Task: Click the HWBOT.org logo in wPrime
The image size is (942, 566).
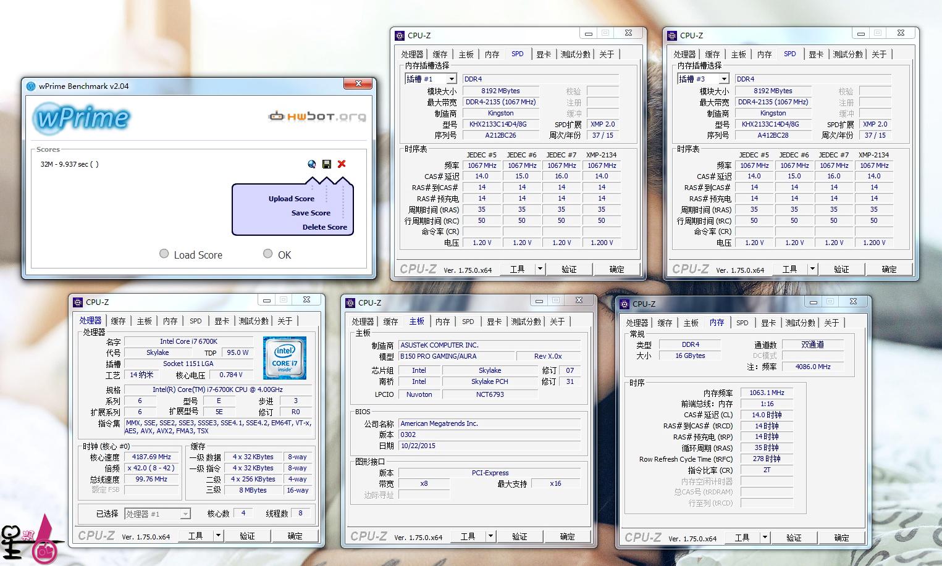Action: pyautogui.click(x=317, y=116)
